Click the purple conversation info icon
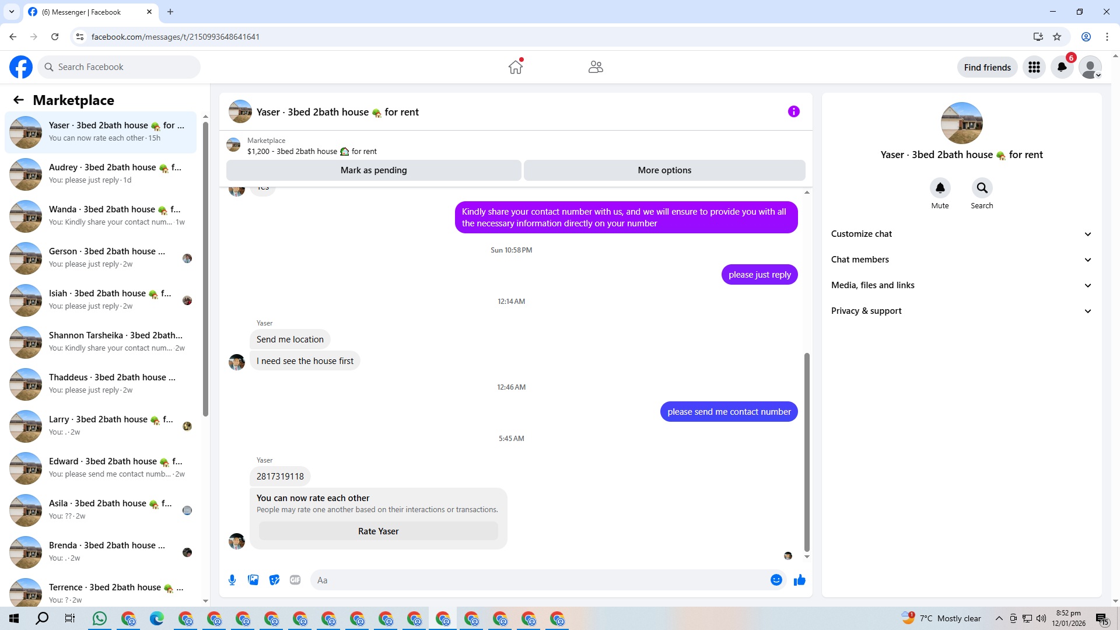 point(793,111)
